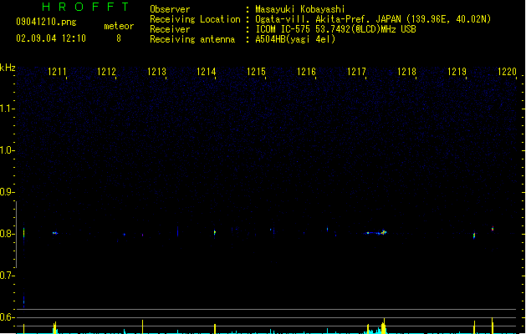The height and width of the screenshot is (334, 526).
Task: Click the Receiving Location label
Action: [x=195, y=19]
